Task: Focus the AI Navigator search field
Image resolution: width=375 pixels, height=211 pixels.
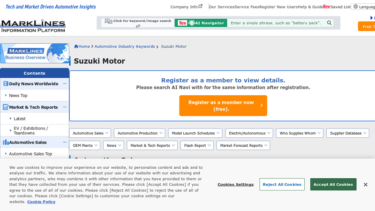Action: pos(277,23)
